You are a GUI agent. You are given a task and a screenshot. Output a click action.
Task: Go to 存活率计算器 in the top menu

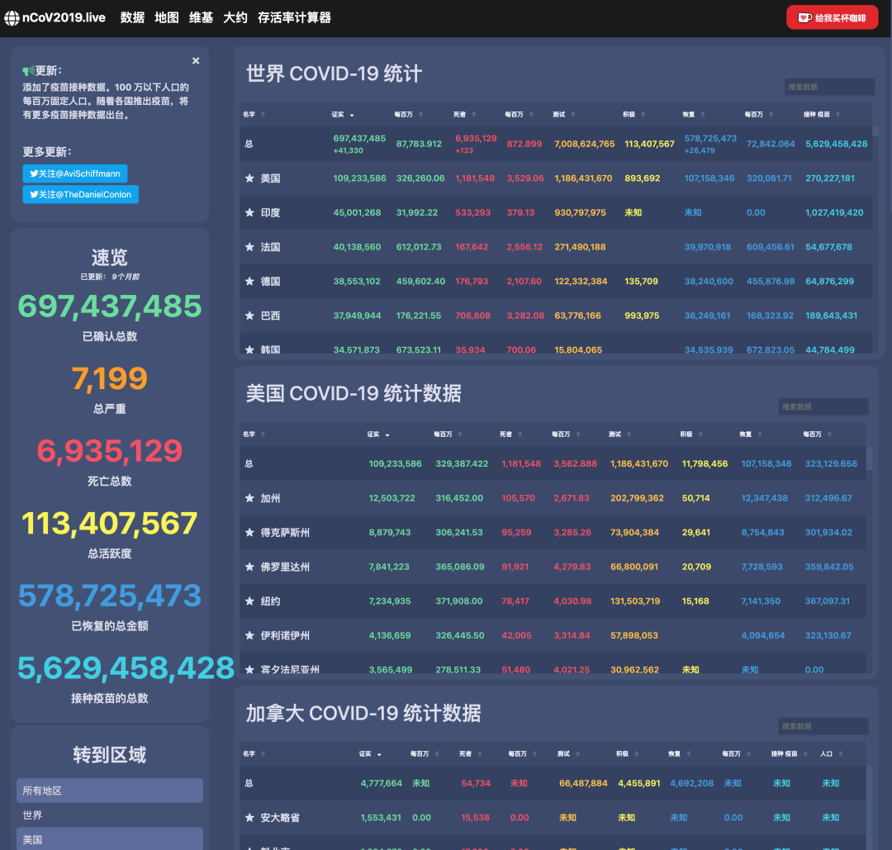tap(294, 17)
